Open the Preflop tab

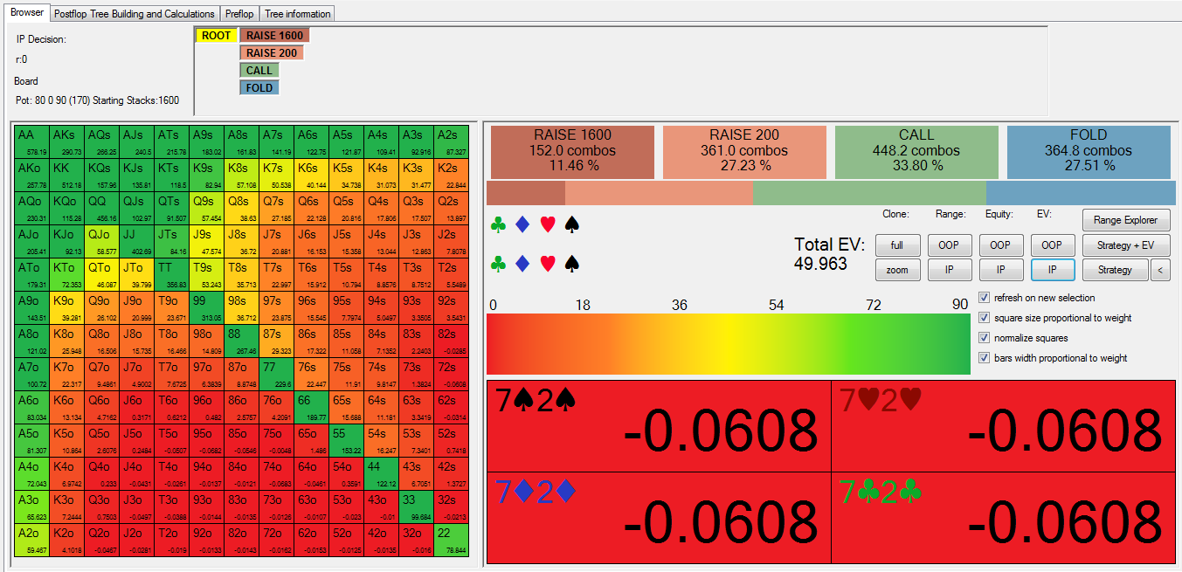239,14
